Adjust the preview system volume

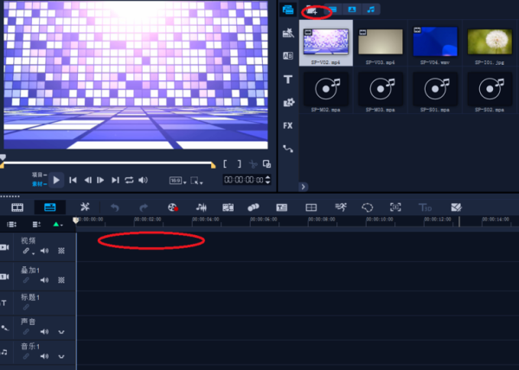[x=143, y=180]
